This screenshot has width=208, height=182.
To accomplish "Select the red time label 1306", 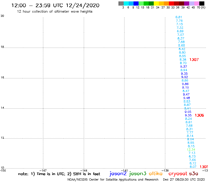I will click(199, 115).
